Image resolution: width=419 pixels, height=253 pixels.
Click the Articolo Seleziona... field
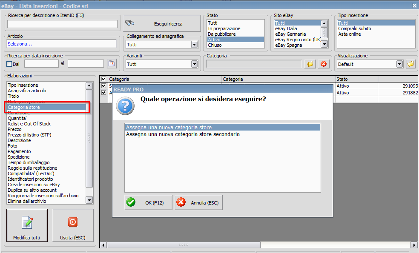coord(61,44)
